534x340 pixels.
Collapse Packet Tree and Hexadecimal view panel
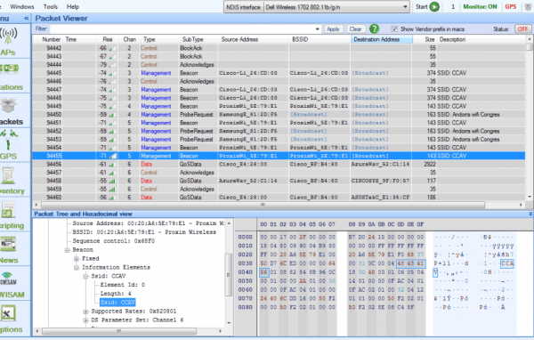tap(530, 214)
